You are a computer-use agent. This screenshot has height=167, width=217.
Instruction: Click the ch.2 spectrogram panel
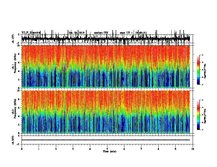pyautogui.click(x=106, y=112)
